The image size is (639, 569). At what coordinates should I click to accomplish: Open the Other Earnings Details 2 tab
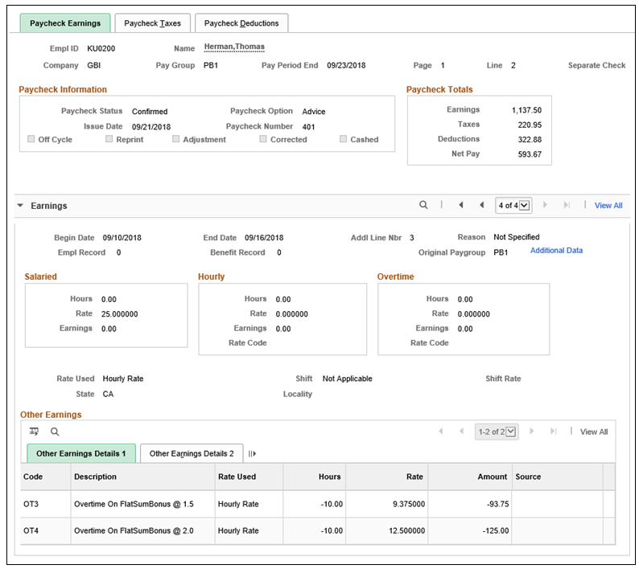click(192, 453)
